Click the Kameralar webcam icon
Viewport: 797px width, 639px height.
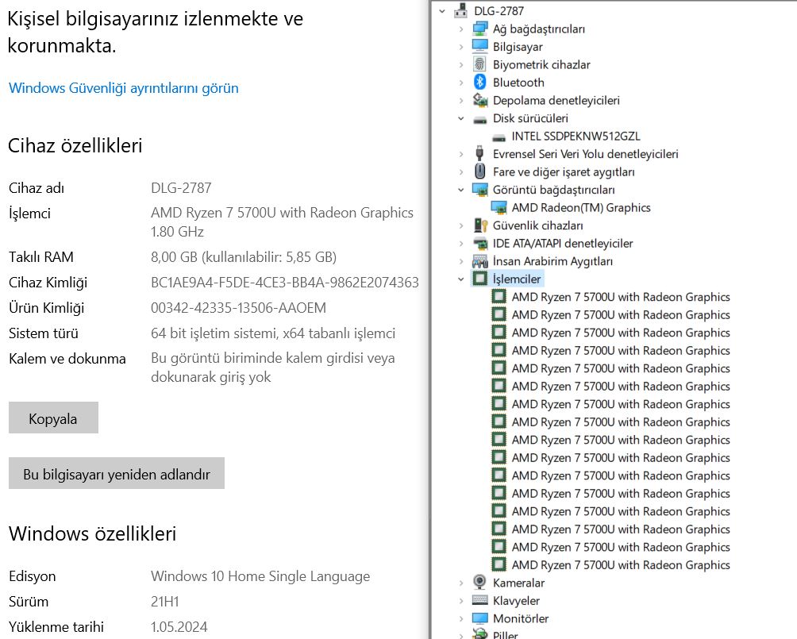(x=479, y=583)
